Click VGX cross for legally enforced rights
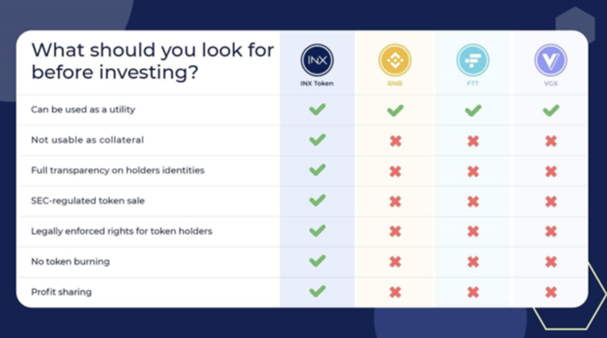Viewport: 607px width, 338px height. (551, 232)
